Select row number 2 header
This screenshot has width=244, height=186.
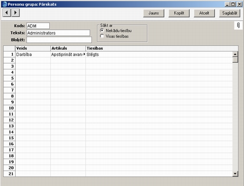pos(10,60)
